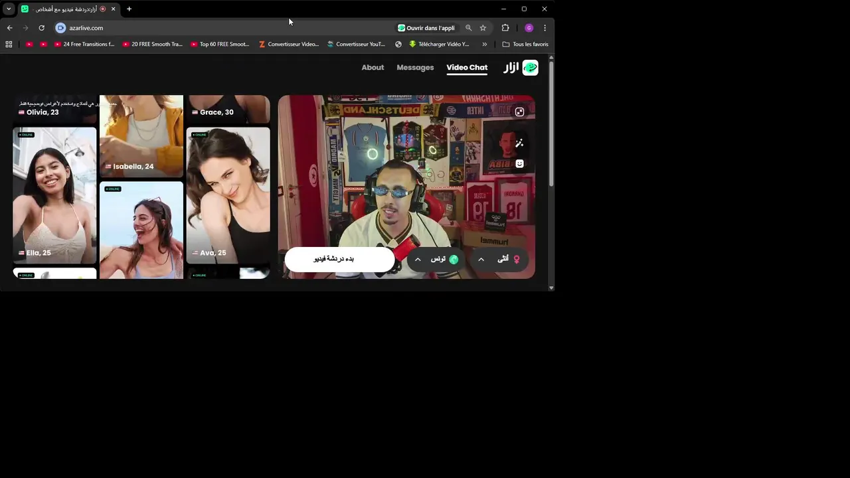Open Top 60 FREE Smoot... bookmark
850x478 pixels.
[x=220, y=44]
